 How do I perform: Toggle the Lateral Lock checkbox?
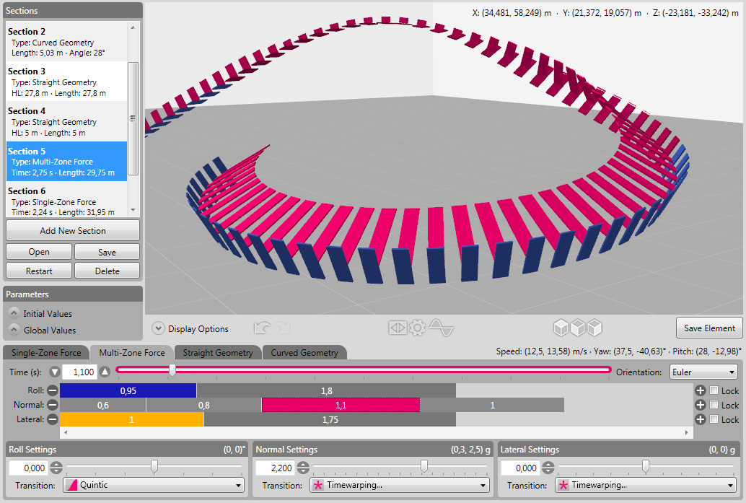(x=714, y=419)
